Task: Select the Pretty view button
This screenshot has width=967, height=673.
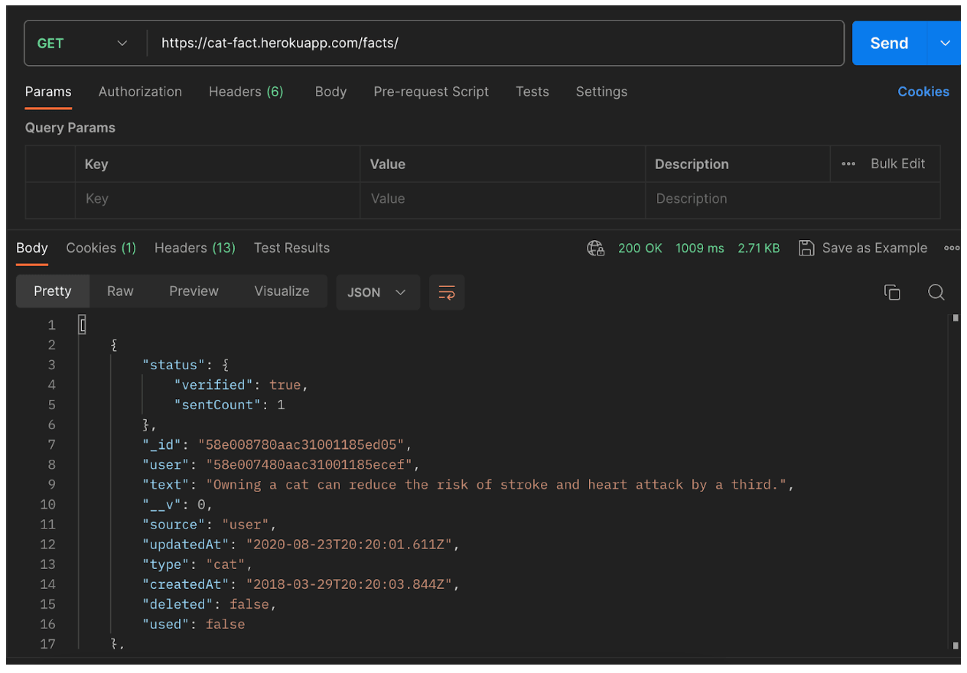Action: pyautogui.click(x=53, y=291)
